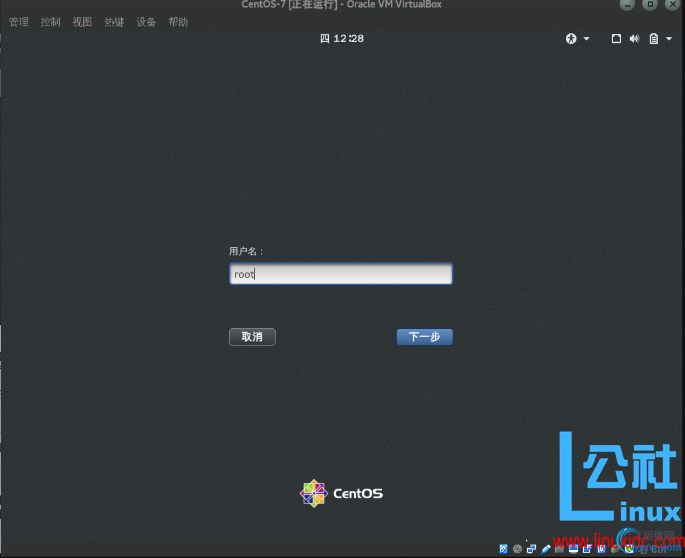Click the 下一步 button
The height and width of the screenshot is (558, 685).
pyautogui.click(x=424, y=337)
